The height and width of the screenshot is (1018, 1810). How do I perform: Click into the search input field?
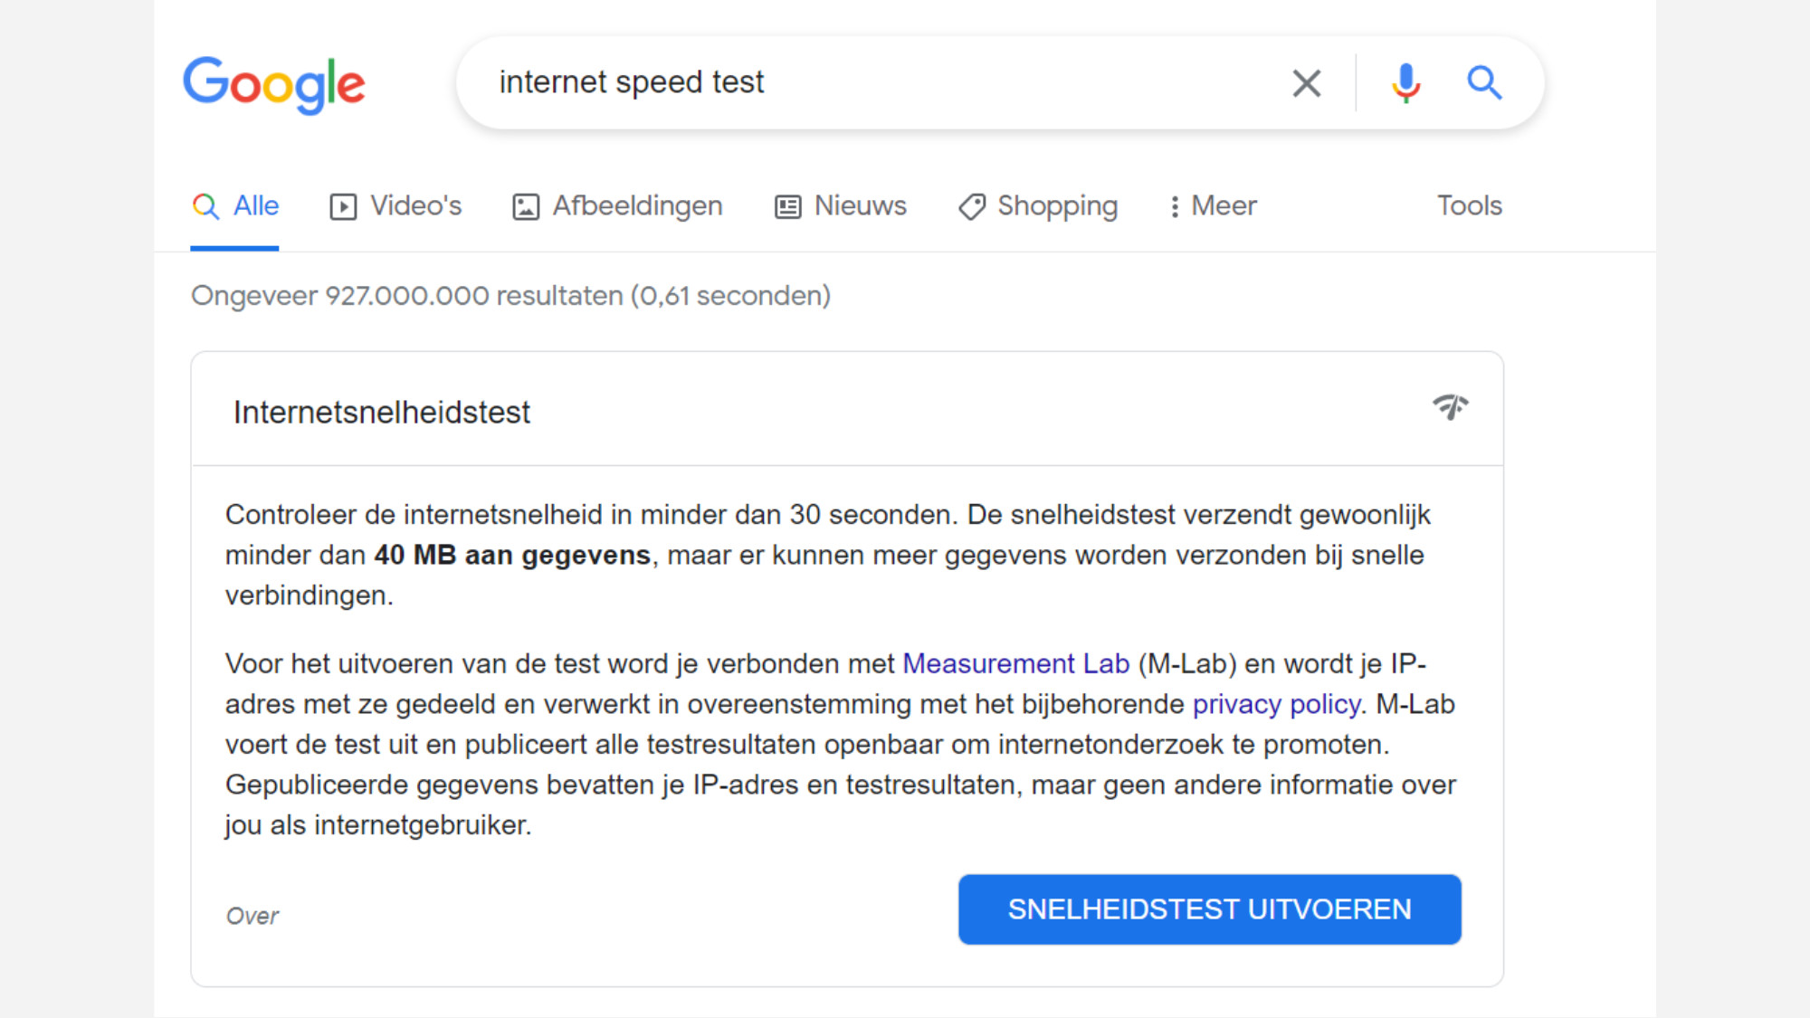pos(887,82)
